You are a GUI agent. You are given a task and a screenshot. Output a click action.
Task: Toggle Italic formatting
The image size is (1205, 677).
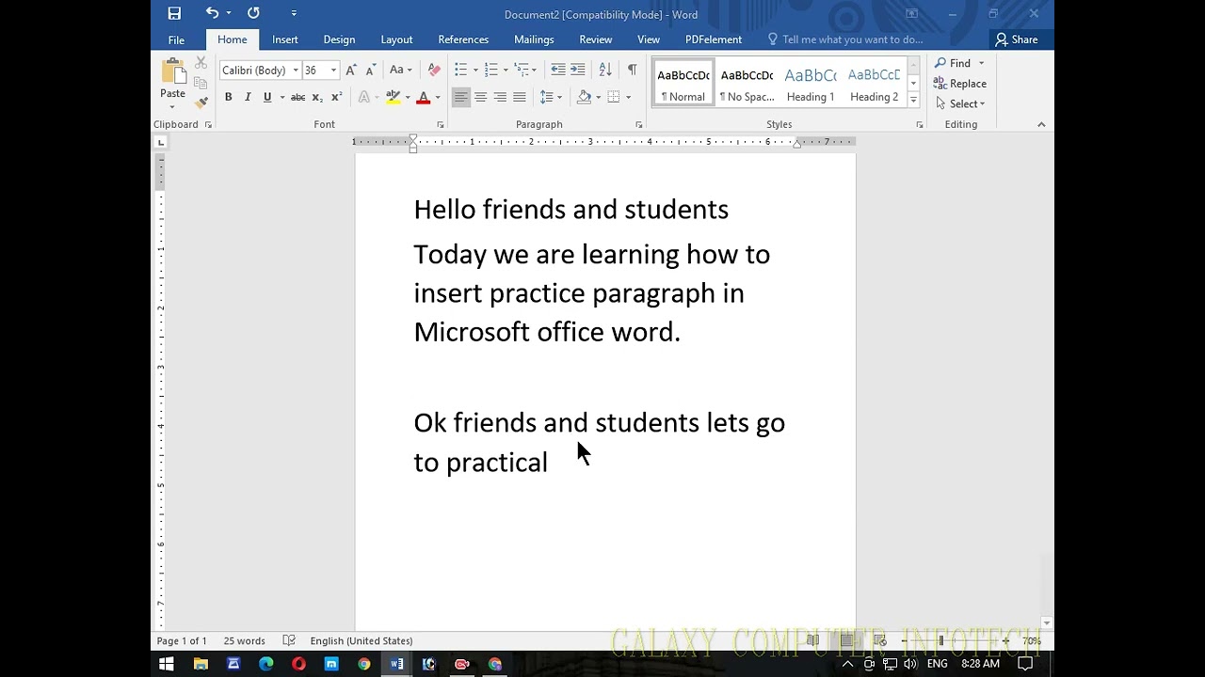tap(248, 97)
